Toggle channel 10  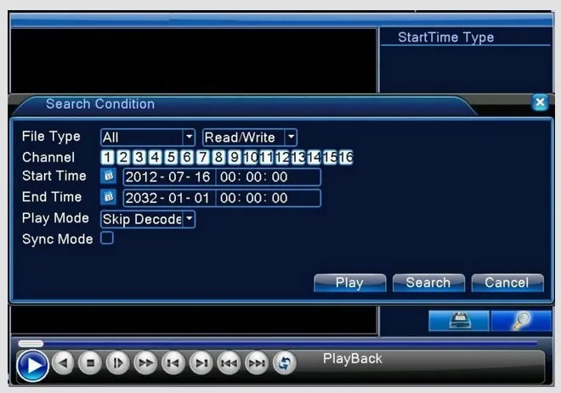coord(251,157)
